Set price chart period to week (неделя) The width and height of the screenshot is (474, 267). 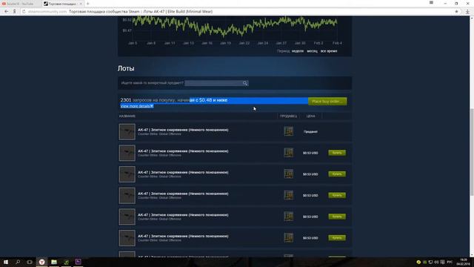(x=298, y=51)
